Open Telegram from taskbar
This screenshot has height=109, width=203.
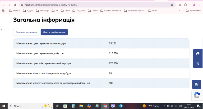[121, 106]
